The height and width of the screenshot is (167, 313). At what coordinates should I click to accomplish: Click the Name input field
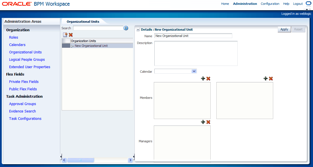(193, 36)
